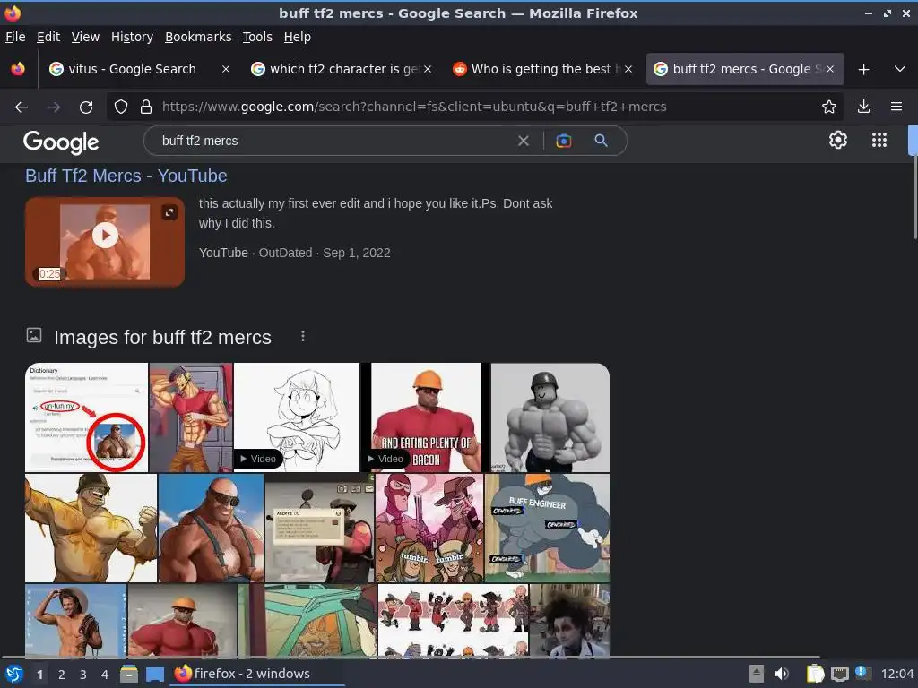This screenshot has width=918, height=688.
Task: Open the buff Scout red shirt image
Action: coord(191,417)
